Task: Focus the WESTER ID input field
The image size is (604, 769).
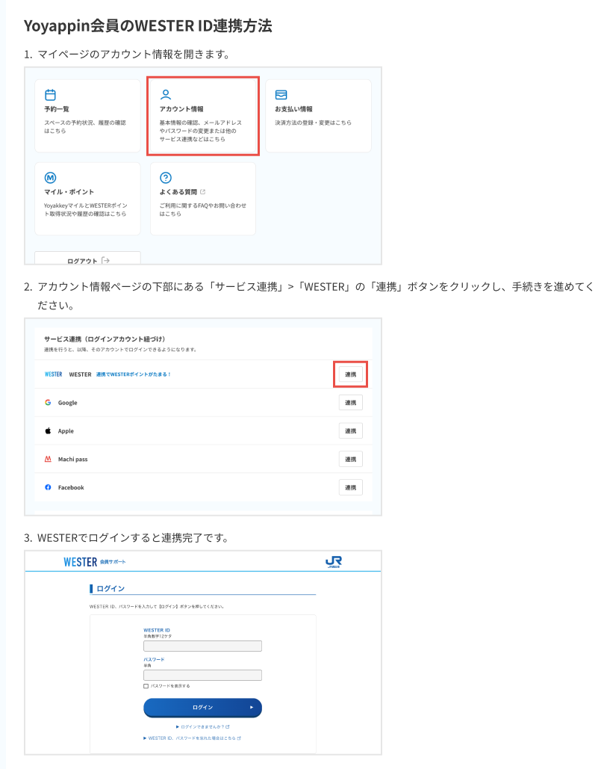Action: point(203,646)
